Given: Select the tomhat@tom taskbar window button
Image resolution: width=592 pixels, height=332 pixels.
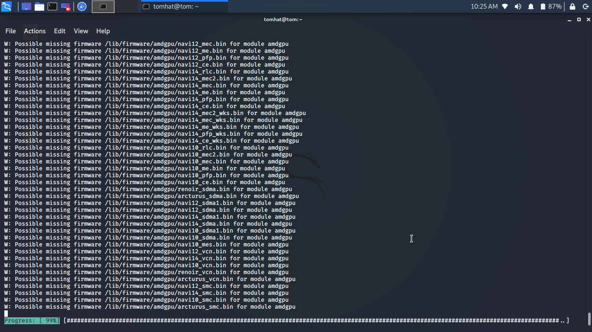Looking at the screenshot, I should (x=184, y=6).
